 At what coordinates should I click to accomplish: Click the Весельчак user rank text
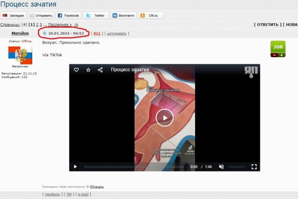[20, 66]
